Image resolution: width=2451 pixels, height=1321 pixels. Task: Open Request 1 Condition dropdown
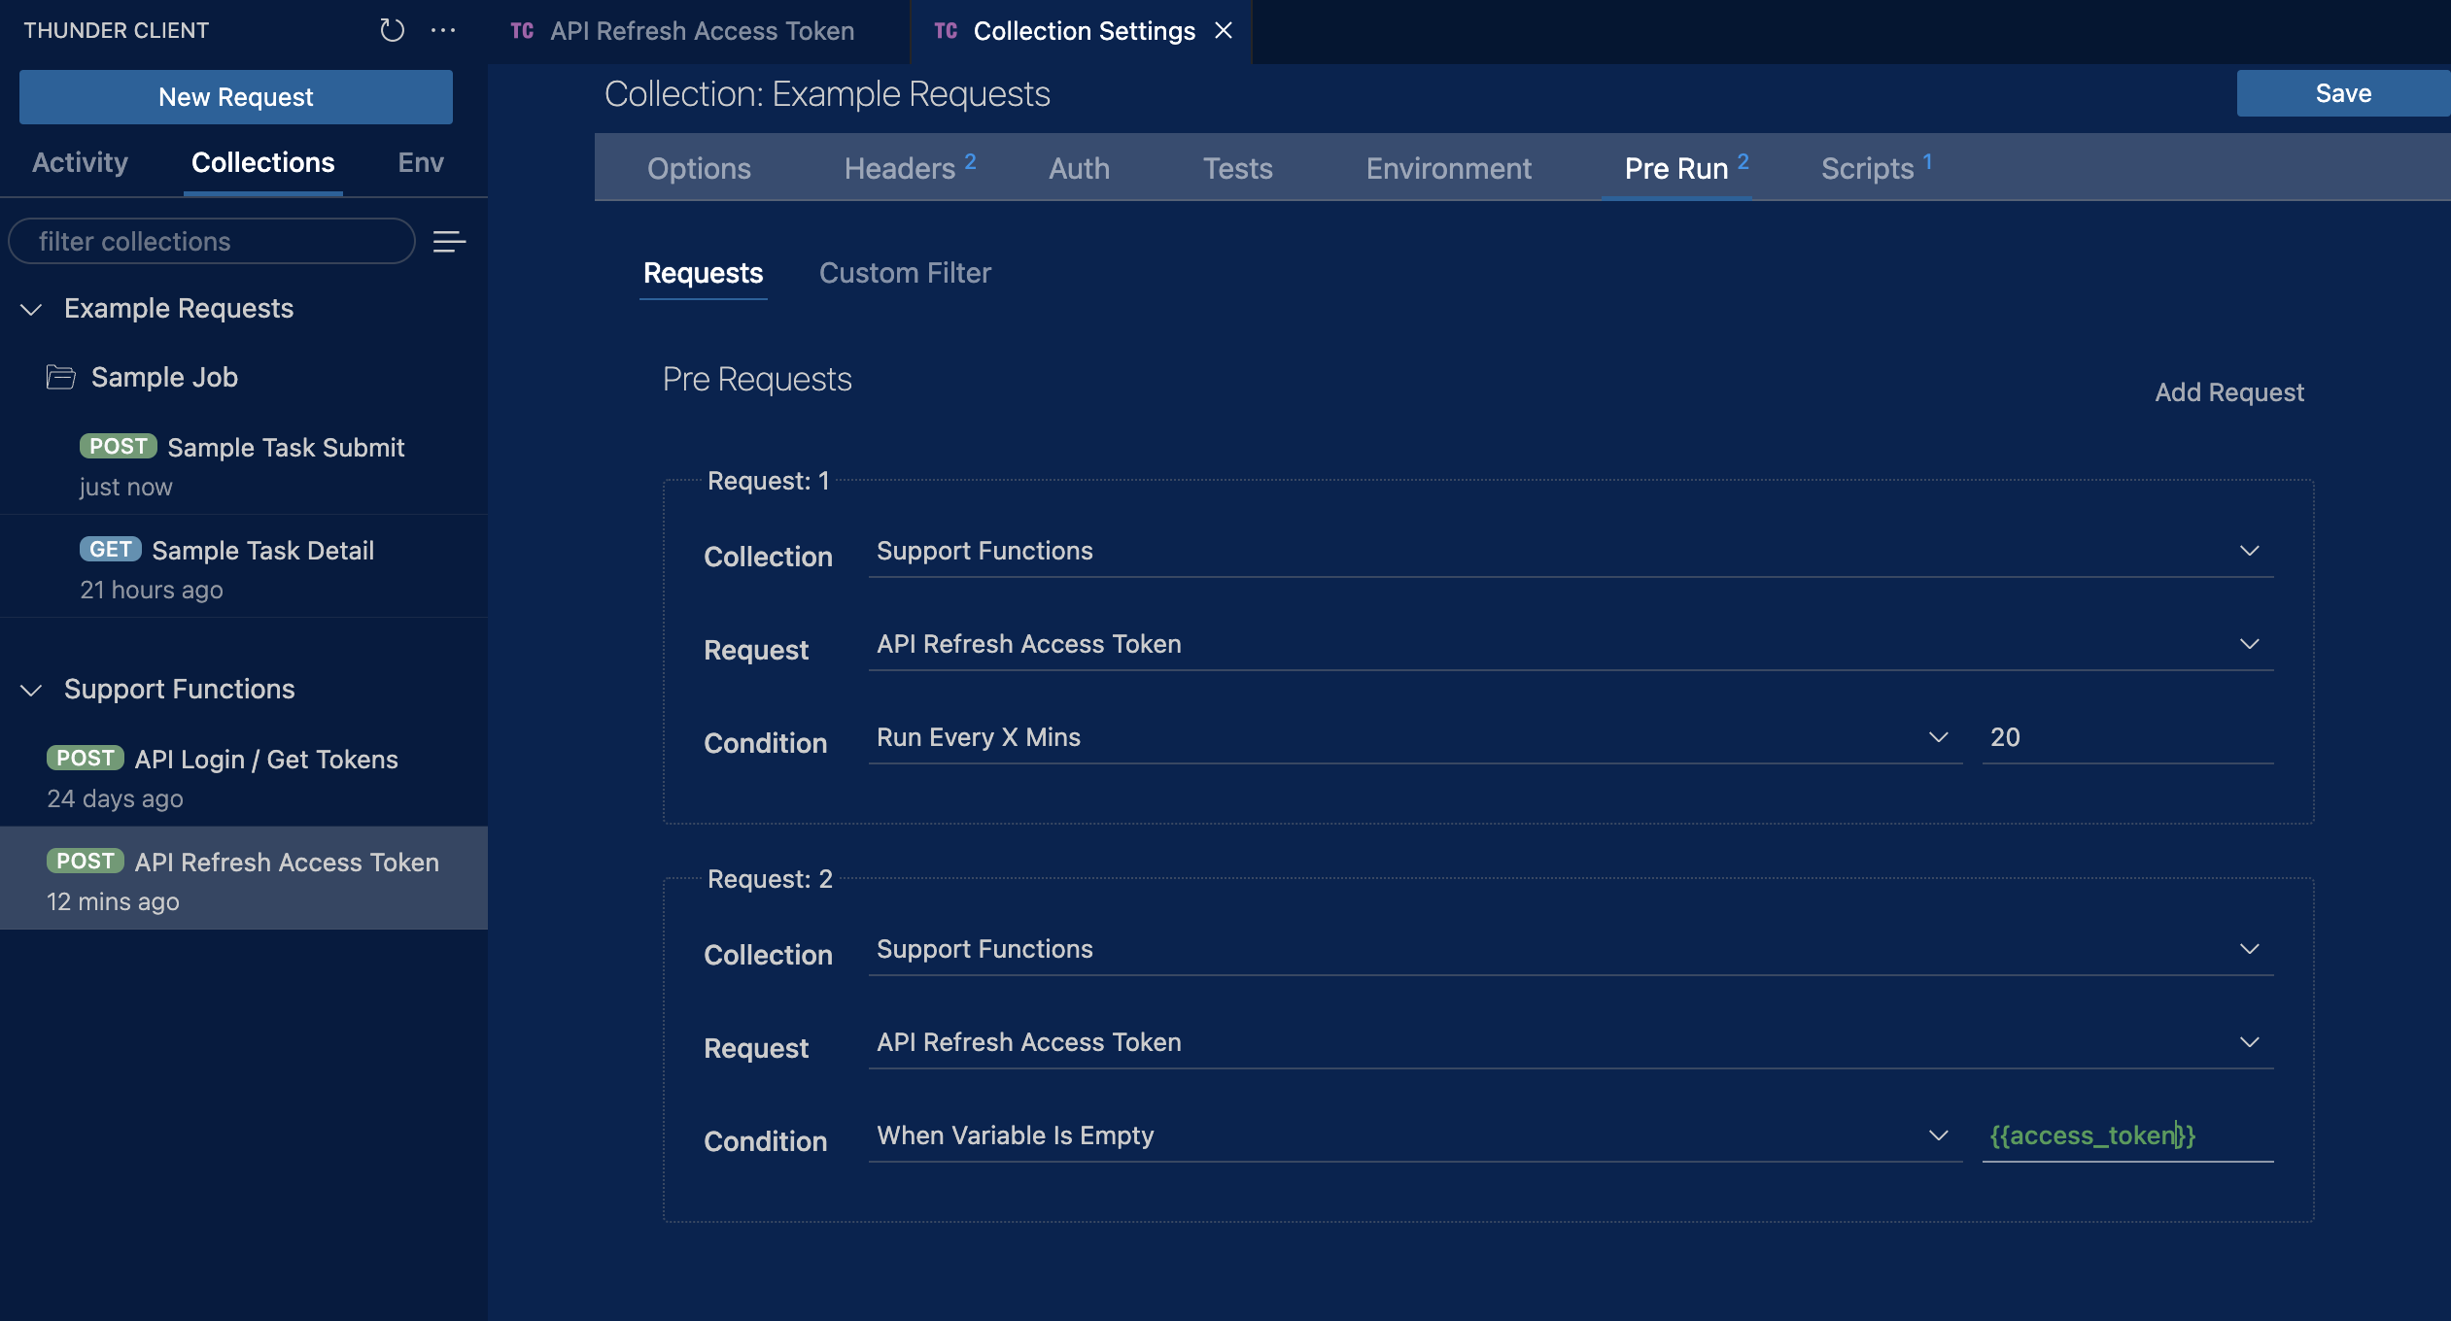(1414, 737)
